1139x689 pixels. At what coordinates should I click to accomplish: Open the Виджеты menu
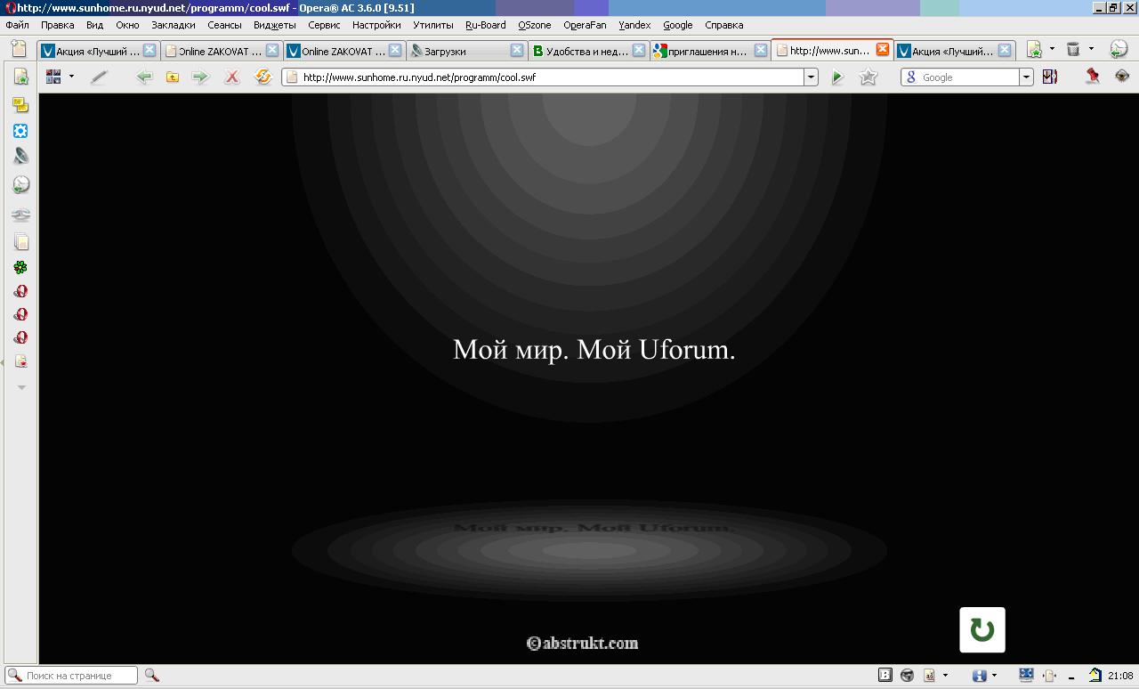[274, 25]
